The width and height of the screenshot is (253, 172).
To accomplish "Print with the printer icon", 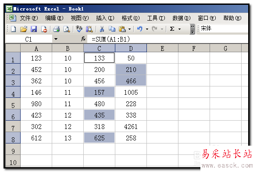I will point(56,29).
